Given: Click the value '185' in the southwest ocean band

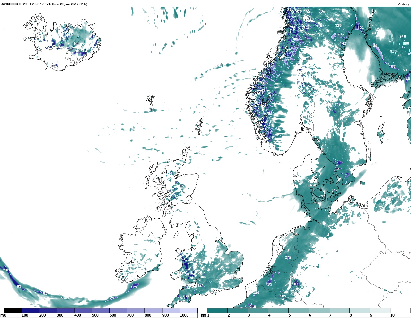Looking at the screenshot, I should (44, 293).
